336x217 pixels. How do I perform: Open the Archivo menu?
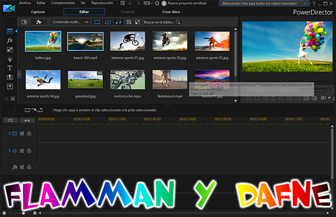click(25, 3)
